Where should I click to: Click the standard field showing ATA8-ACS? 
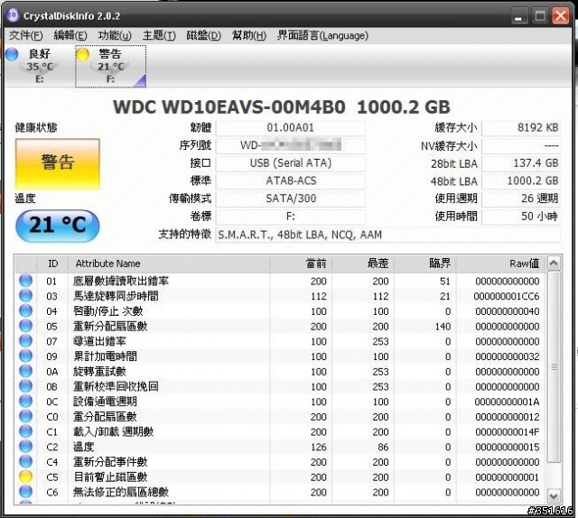pos(291,180)
